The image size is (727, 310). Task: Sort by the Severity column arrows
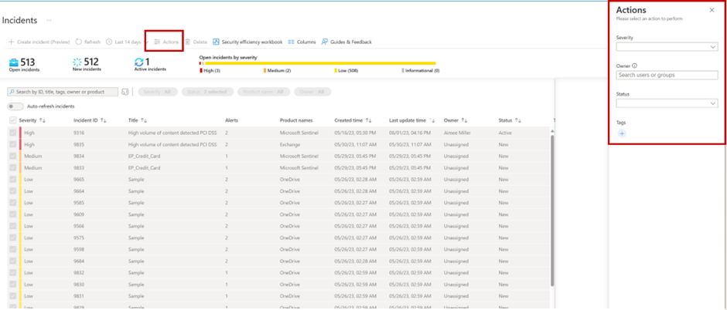pos(43,120)
